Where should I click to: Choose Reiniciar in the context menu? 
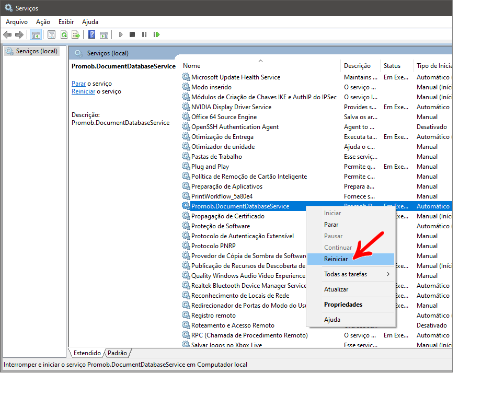[x=351, y=259]
